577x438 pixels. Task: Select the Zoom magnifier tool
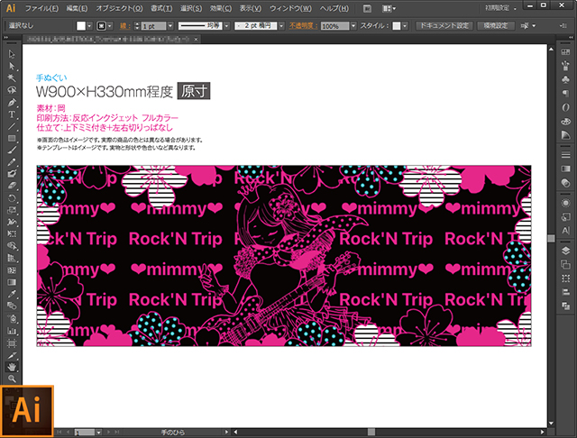(x=12, y=379)
